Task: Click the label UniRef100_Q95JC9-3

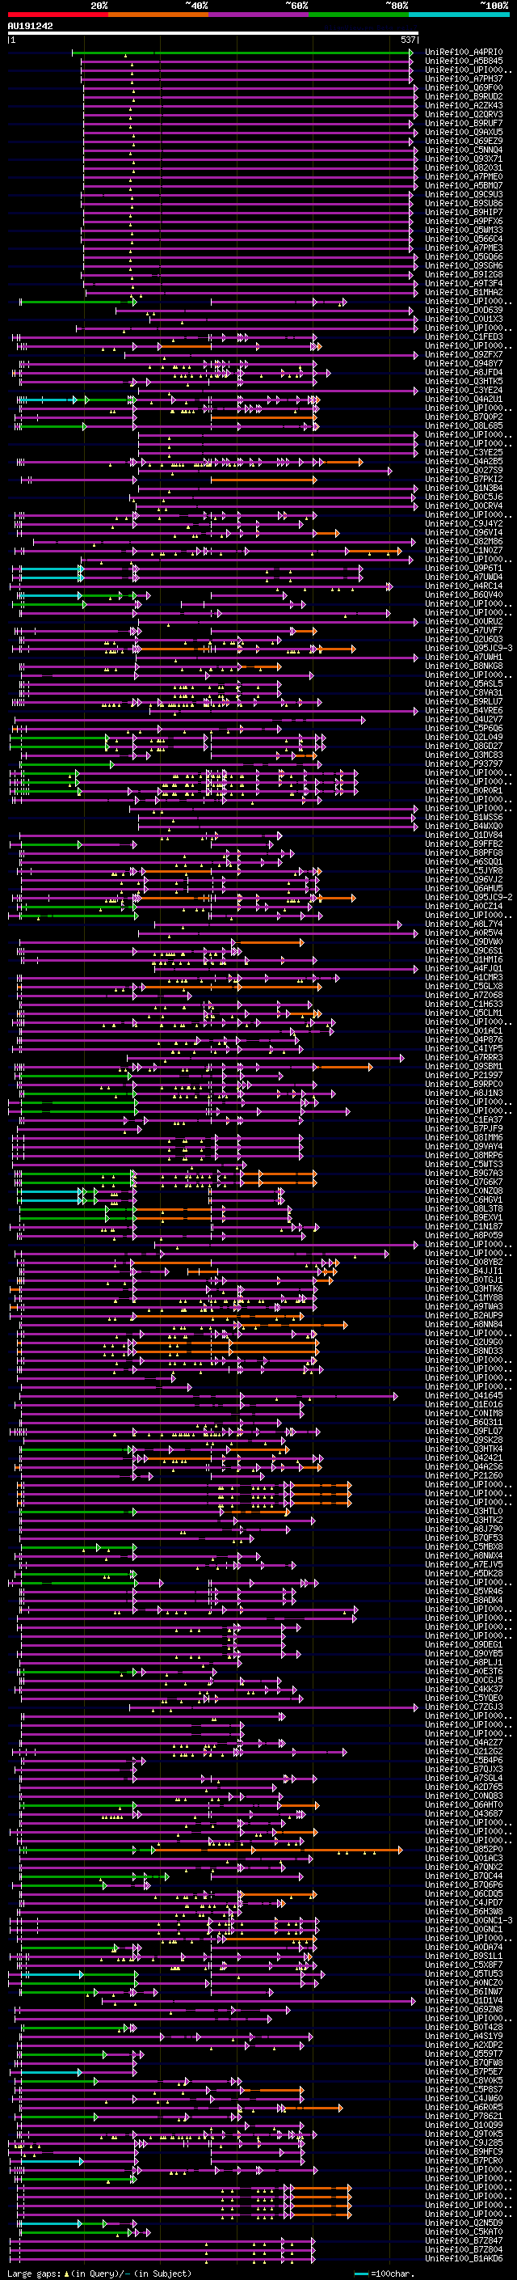Action: click(469, 649)
